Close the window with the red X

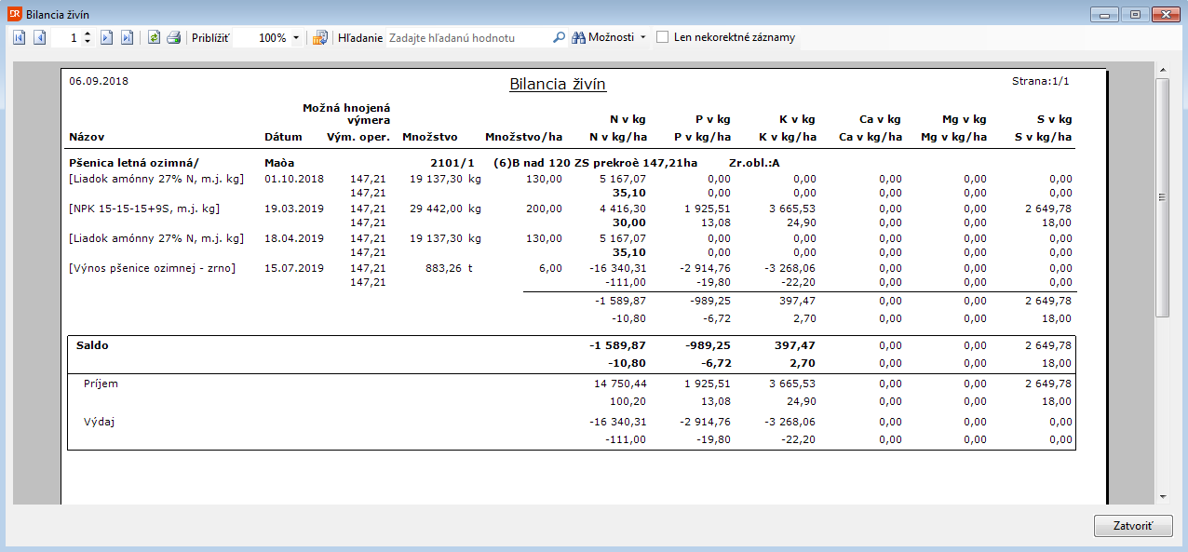[1165, 15]
